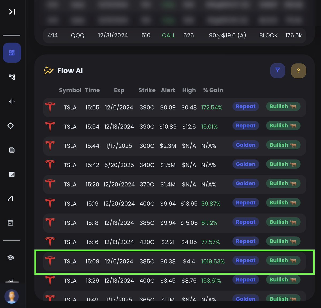This screenshot has width=321, height=308.
Task: Open the calendar check icon in sidebar
Action: click(x=11, y=223)
